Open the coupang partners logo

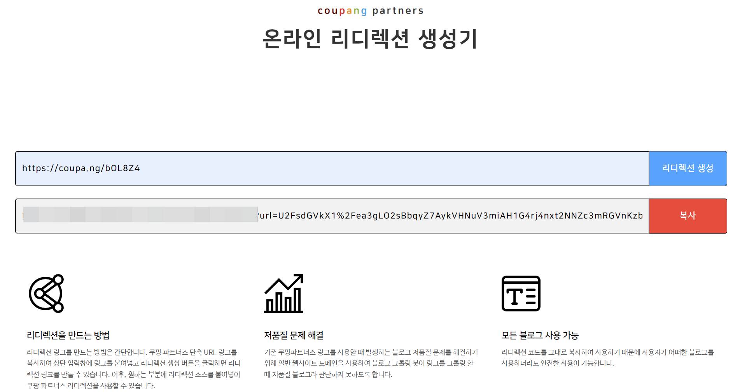pos(370,11)
